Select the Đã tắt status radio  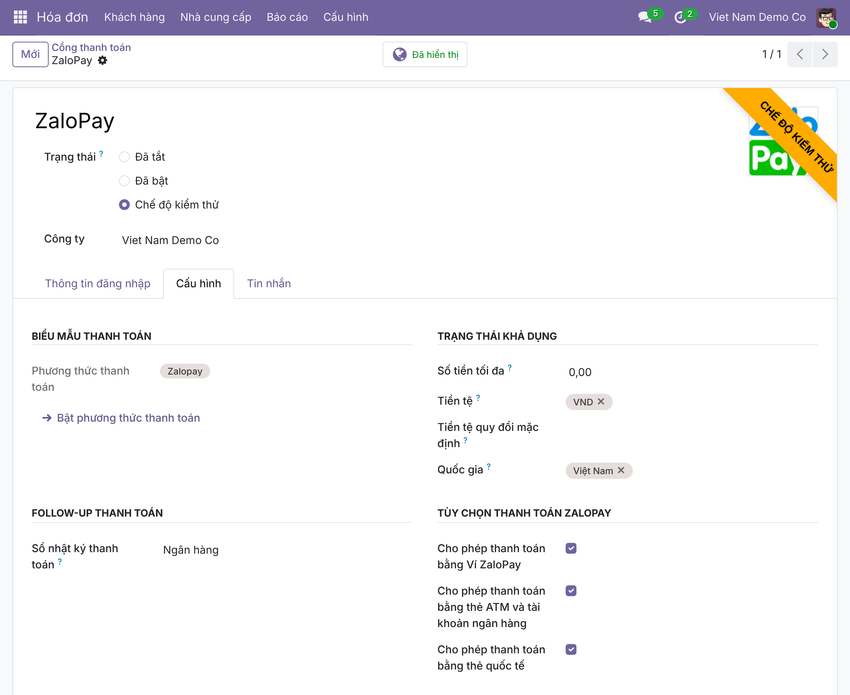click(124, 157)
